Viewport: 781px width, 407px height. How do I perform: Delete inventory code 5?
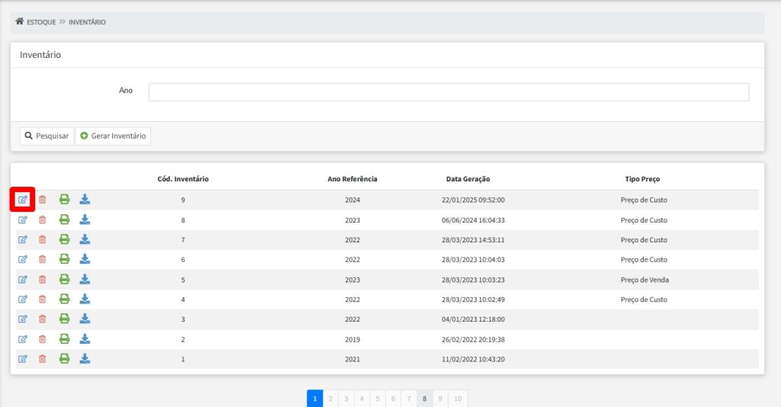[43, 279]
